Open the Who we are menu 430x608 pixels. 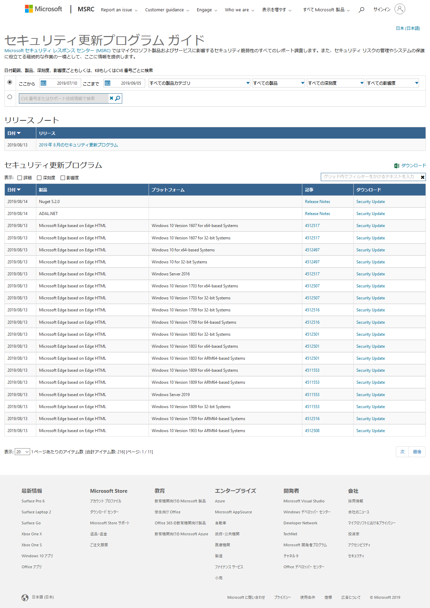tap(239, 10)
